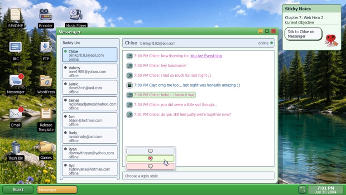Pick the blue neutral reply style option

point(150,151)
